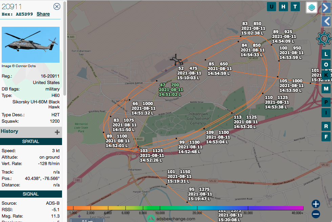Select type description value H2T

click(56, 115)
